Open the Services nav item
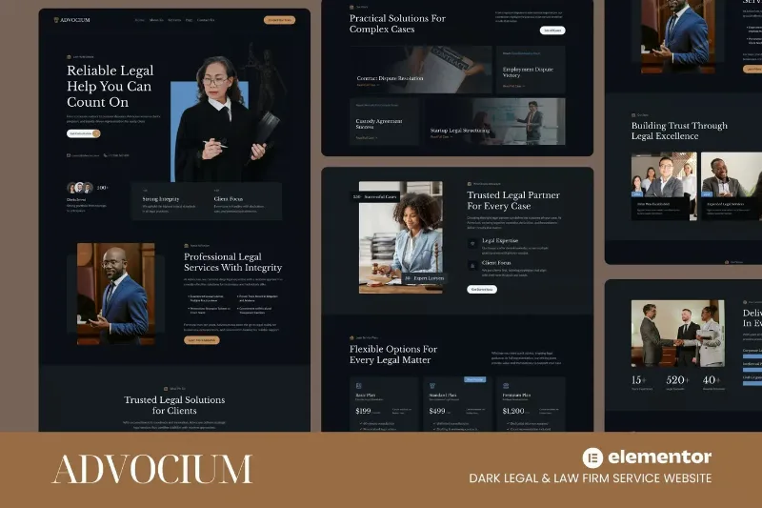The width and height of the screenshot is (762, 508). pyautogui.click(x=174, y=20)
